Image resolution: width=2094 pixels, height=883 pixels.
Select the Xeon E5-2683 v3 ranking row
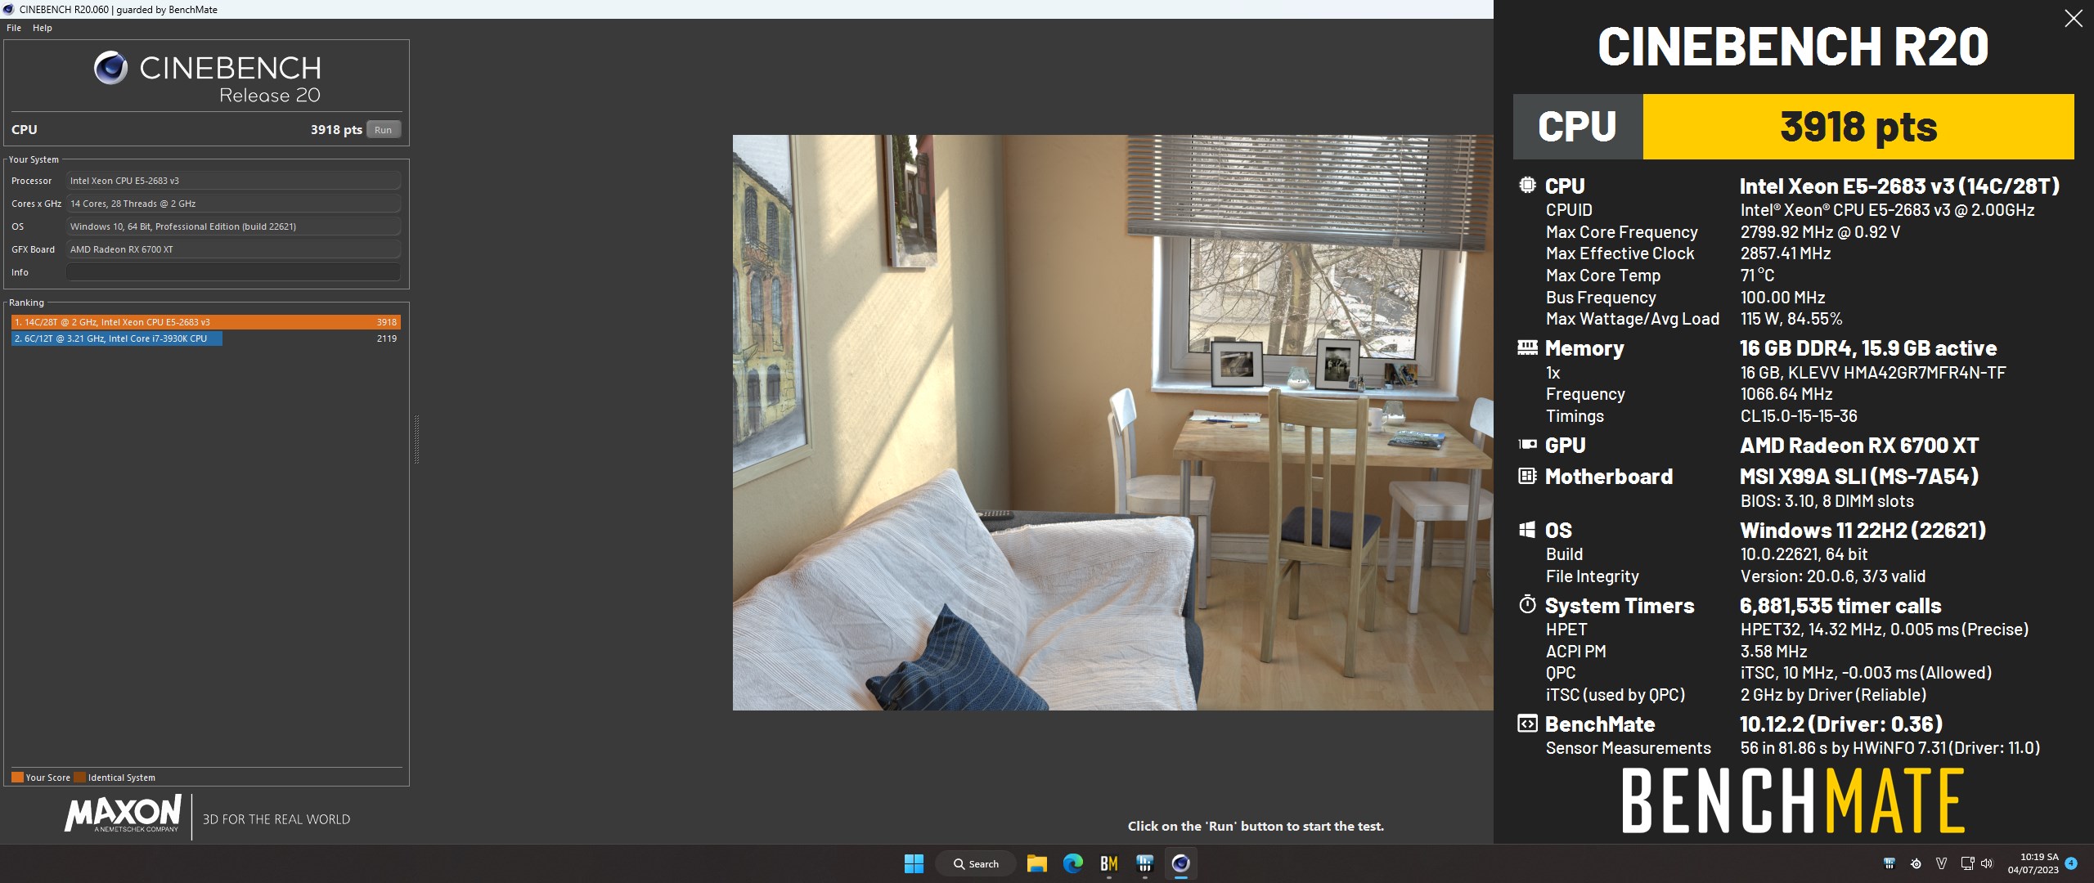coord(206,322)
